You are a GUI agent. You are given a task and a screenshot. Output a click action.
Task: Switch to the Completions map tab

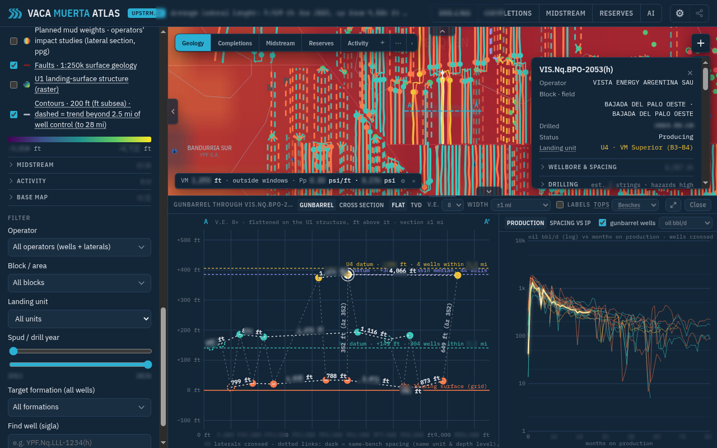(235, 43)
